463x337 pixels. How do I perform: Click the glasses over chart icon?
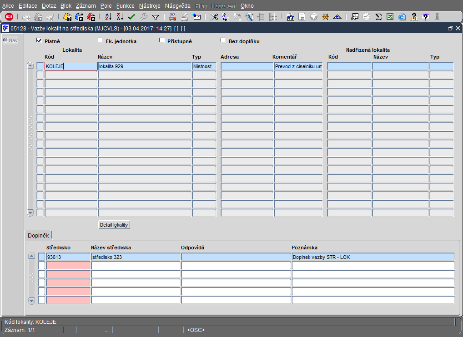(x=355, y=17)
